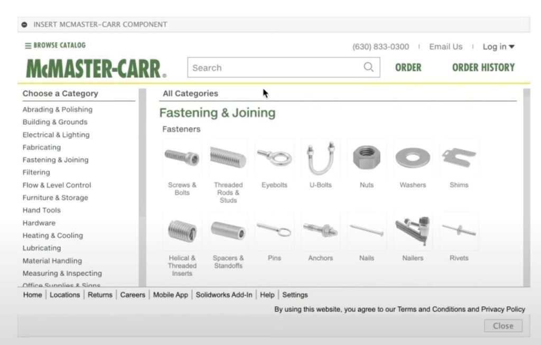Expand the Log in dropdown
This screenshot has height=345, width=541.
(x=497, y=46)
